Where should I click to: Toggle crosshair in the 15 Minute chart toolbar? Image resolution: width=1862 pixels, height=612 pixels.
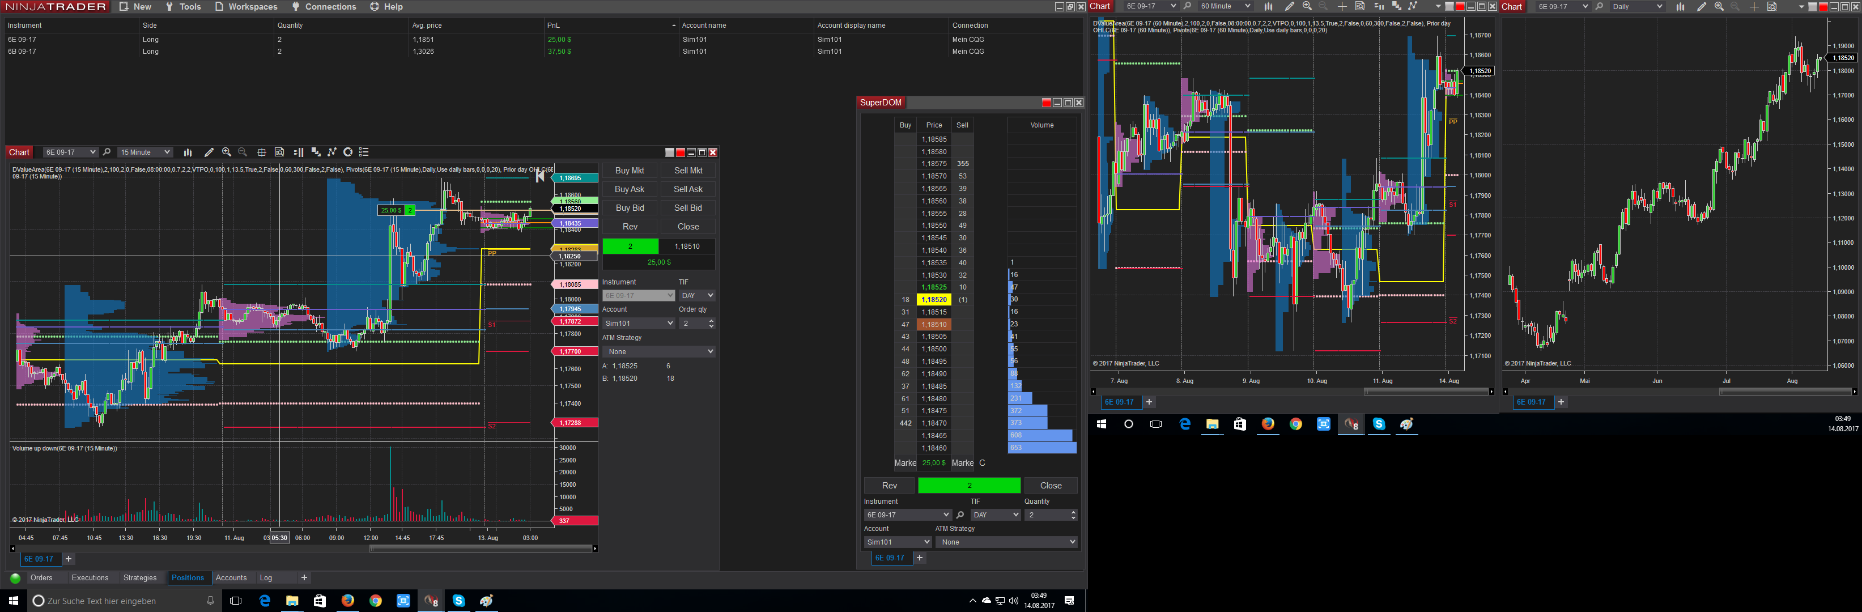pyautogui.click(x=262, y=152)
